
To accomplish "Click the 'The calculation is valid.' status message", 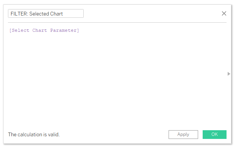I will (x=34, y=134).
